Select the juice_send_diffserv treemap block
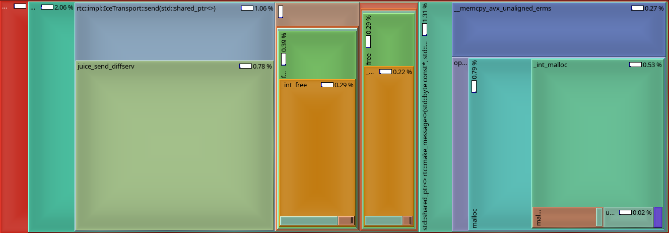The height and width of the screenshot is (233, 669). click(174, 145)
